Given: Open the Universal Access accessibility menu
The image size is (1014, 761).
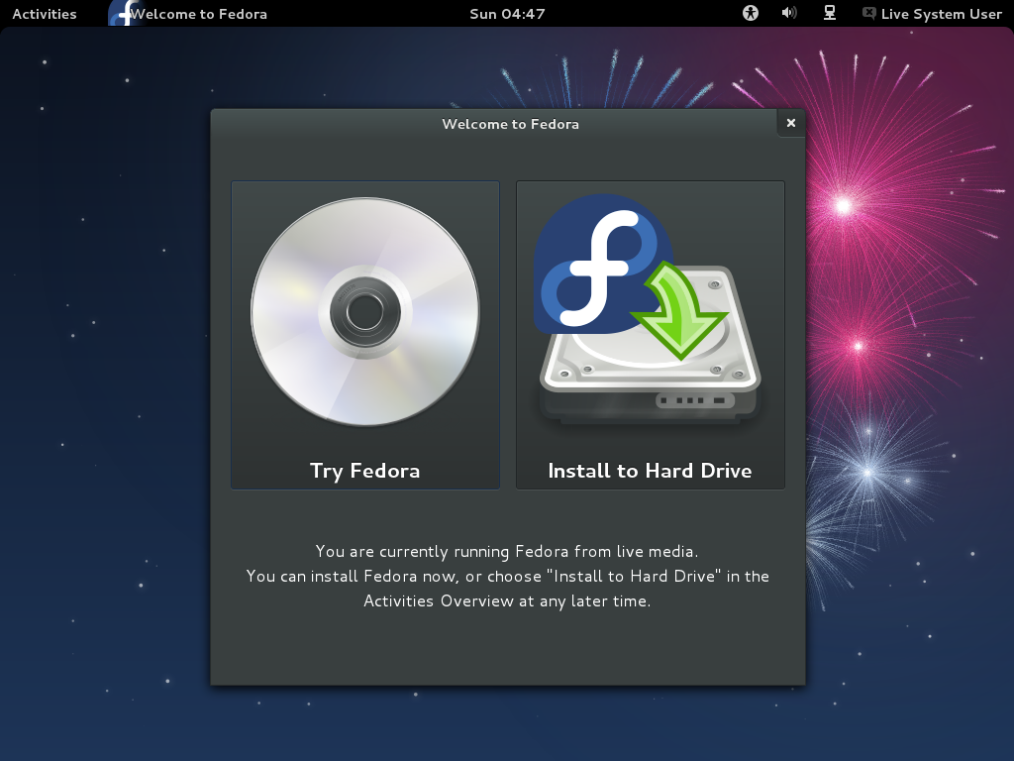Looking at the screenshot, I should [x=751, y=14].
